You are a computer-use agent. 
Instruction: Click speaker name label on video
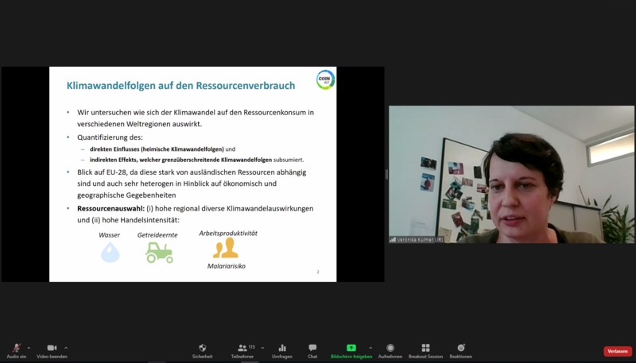pyautogui.click(x=420, y=239)
